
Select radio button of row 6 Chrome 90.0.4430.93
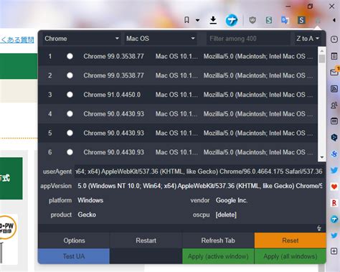tap(70, 152)
